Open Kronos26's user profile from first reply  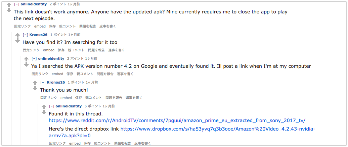(x=38, y=35)
